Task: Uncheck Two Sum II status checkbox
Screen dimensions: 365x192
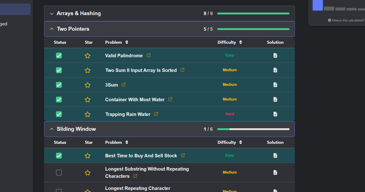Action: coord(59,70)
